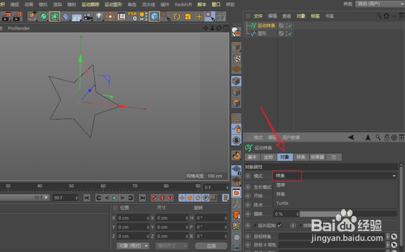
Task: Add a floor environment object from toolbar
Action: tap(77, 17)
